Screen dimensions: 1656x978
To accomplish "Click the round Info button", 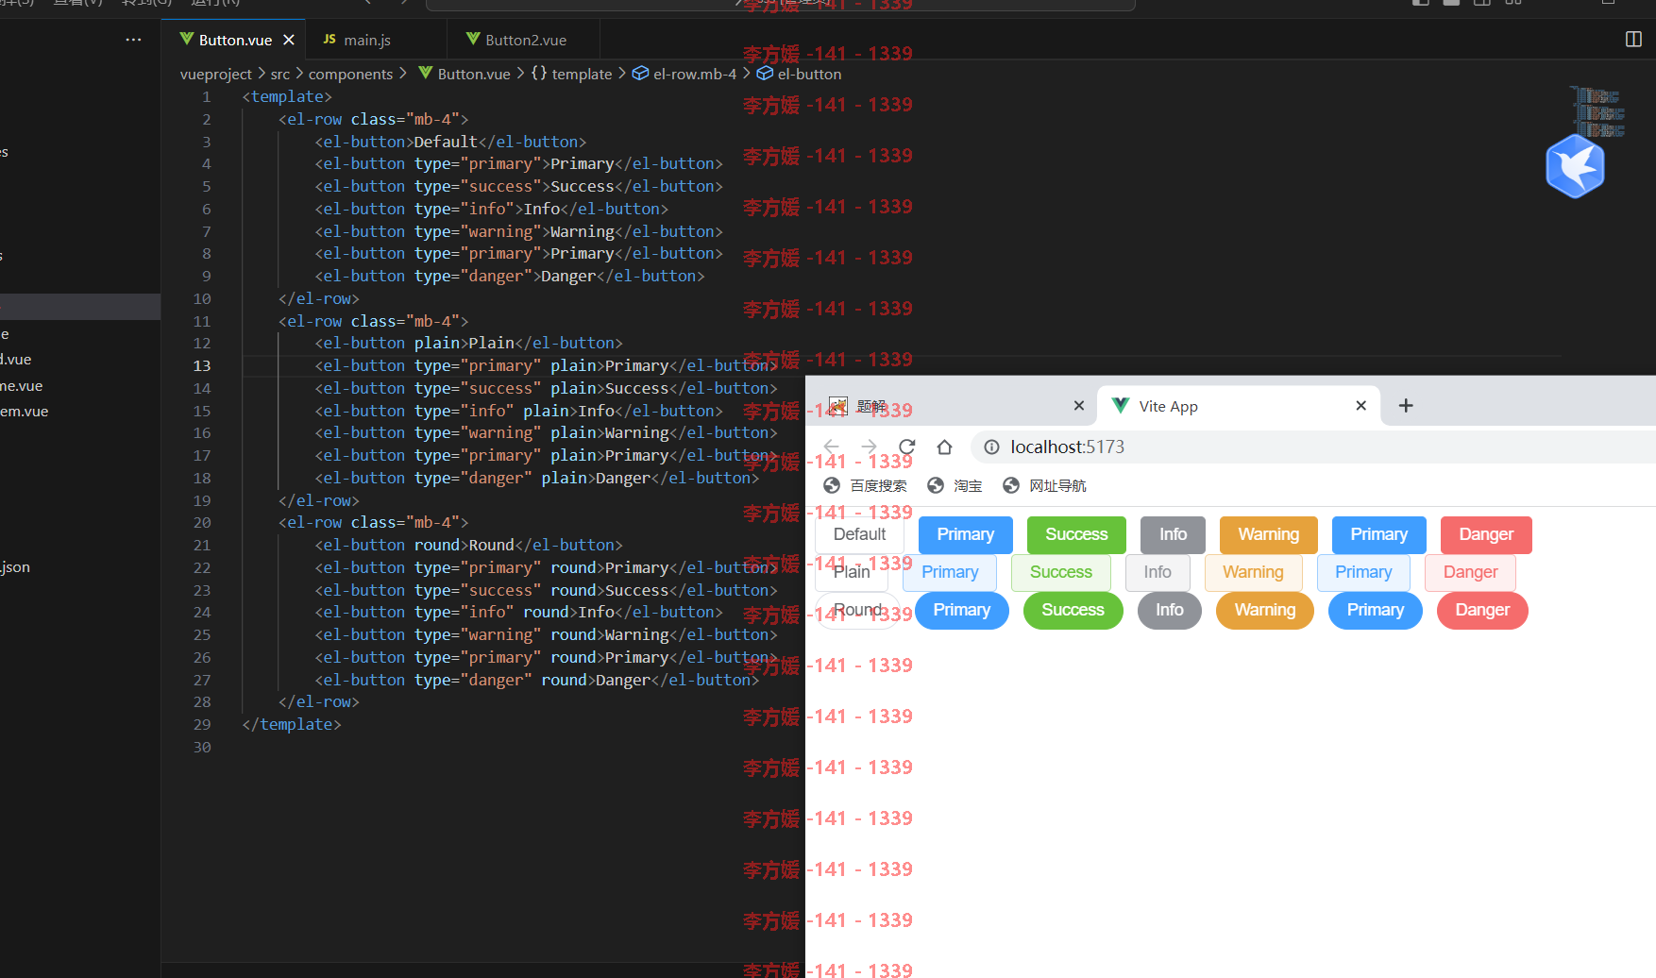I will (x=1169, y=610).
